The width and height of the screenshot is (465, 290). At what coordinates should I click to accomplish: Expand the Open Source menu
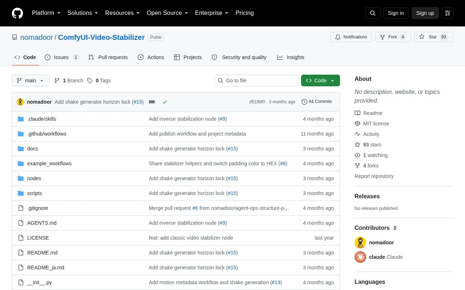coord(167,13)
